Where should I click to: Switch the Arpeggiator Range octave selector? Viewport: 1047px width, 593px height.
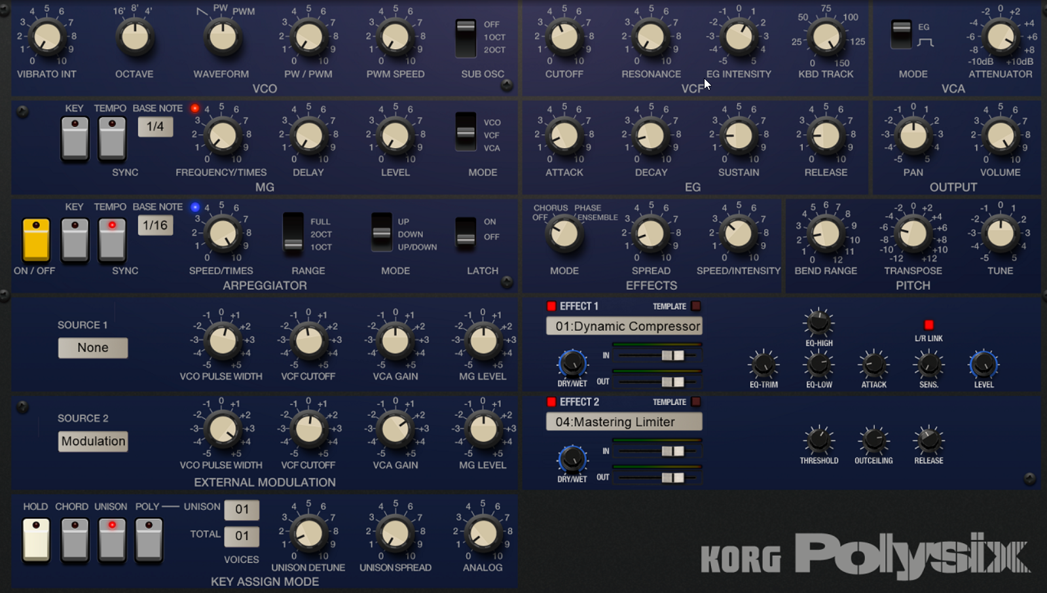click(293, 234)
